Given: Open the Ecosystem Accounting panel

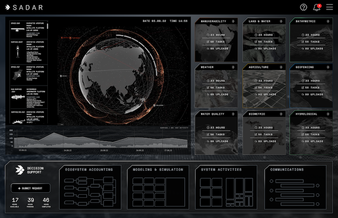Looking at the screenshot, I should [x=90, y=187].
